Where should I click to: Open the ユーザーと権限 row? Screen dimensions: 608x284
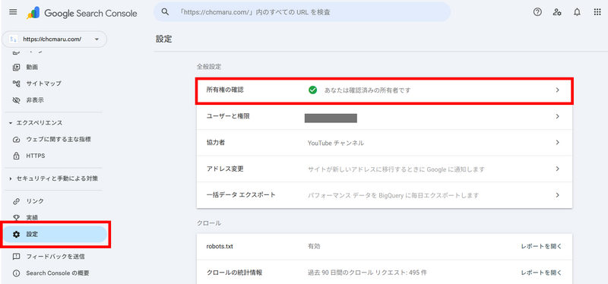click(385, 116)
